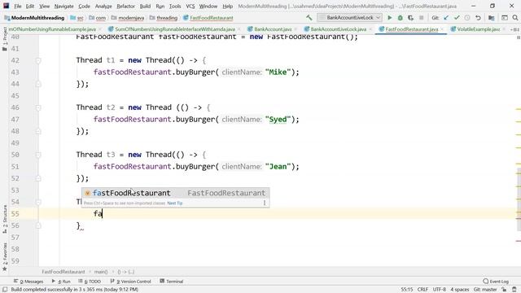Open the Tools menu
The height and width of the screenshot is (293, 521).
(x=175, y=6)
